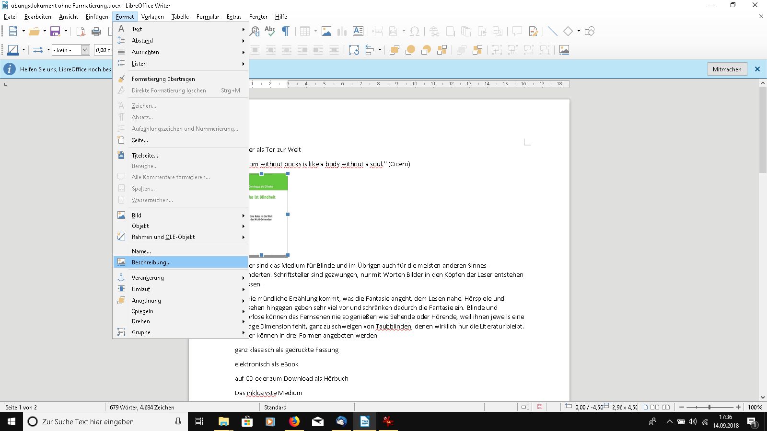The height and width of the screenshot is (431, 767).
Task: Click the Insert Comment speech bubble icon
Action: point(517,32)
